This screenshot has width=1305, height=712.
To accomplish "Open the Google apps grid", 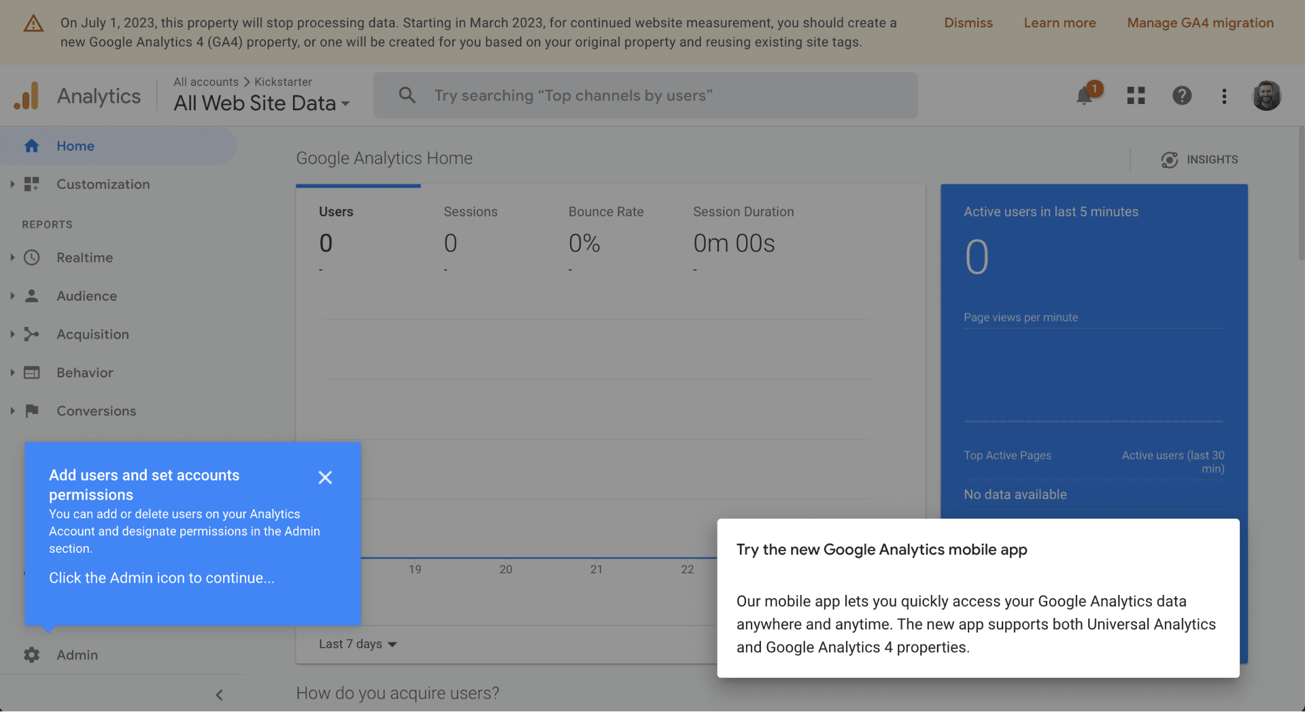I will pos(1136,95).
